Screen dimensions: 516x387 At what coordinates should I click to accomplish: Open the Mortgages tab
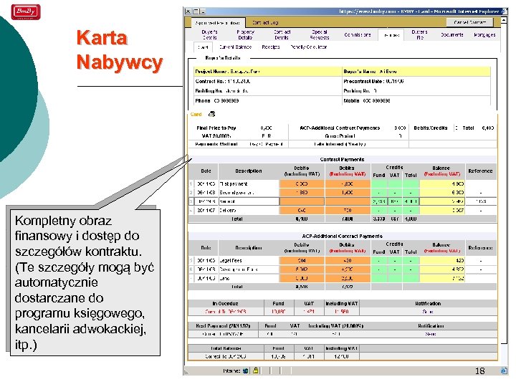point(484,34)
